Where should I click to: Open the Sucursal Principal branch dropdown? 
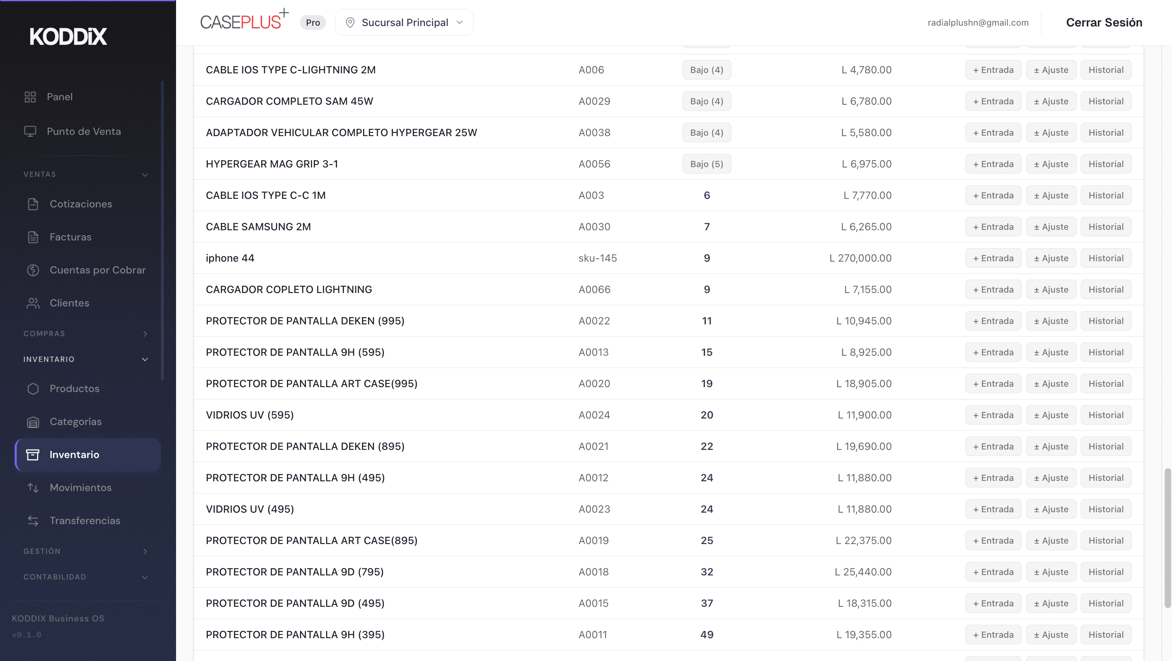pyautogui.click(x=405, y=22)
